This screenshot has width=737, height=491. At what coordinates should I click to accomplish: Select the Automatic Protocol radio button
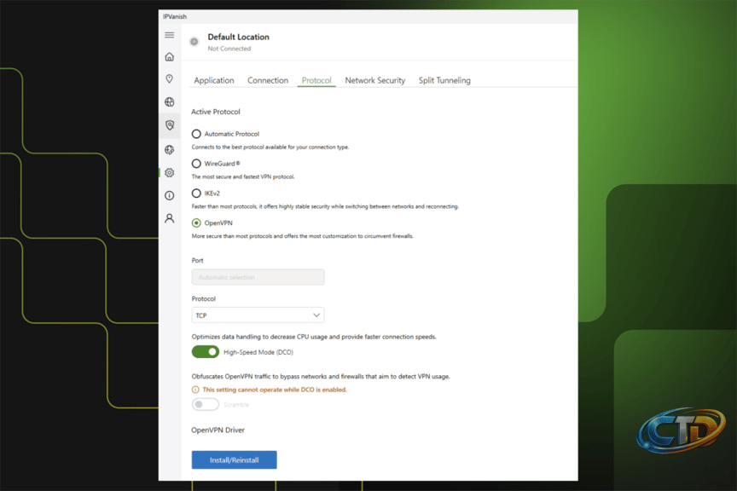(x=196, y=134)
